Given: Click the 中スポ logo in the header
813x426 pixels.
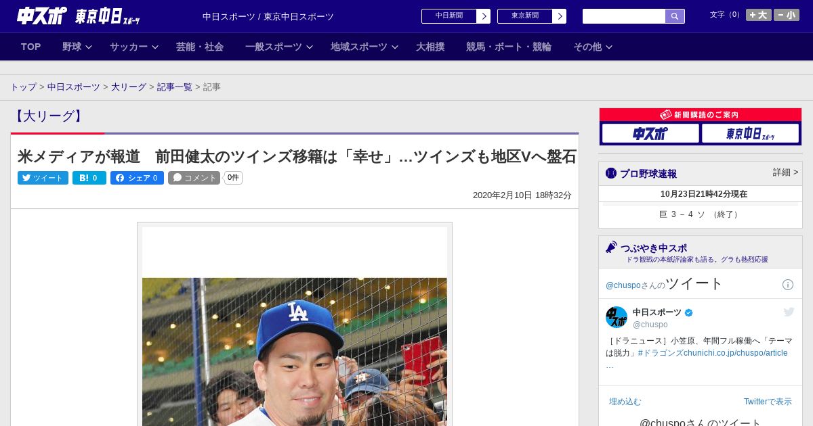Looking at the screenshot, I should [41, 16].
